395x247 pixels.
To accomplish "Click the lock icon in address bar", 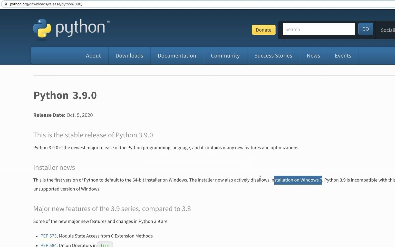I will coord(6,4).
